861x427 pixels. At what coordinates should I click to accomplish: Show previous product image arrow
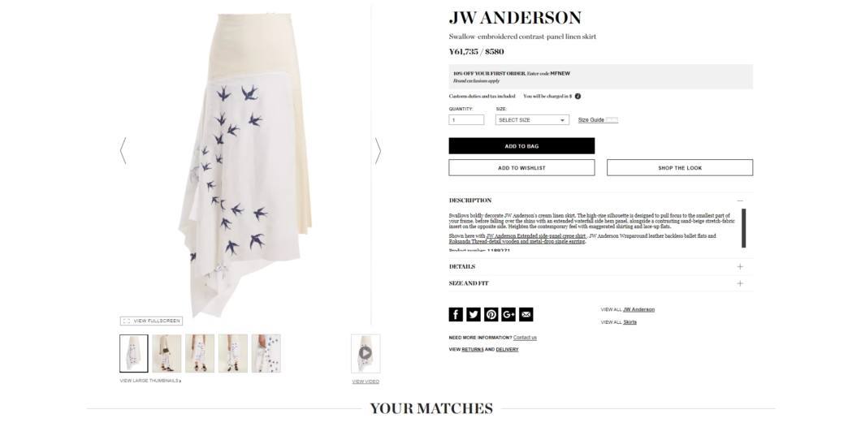123,151
